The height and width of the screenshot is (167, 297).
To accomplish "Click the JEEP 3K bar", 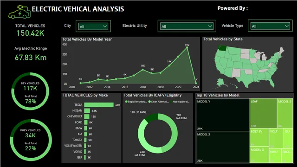I will [x=85, y=157].
